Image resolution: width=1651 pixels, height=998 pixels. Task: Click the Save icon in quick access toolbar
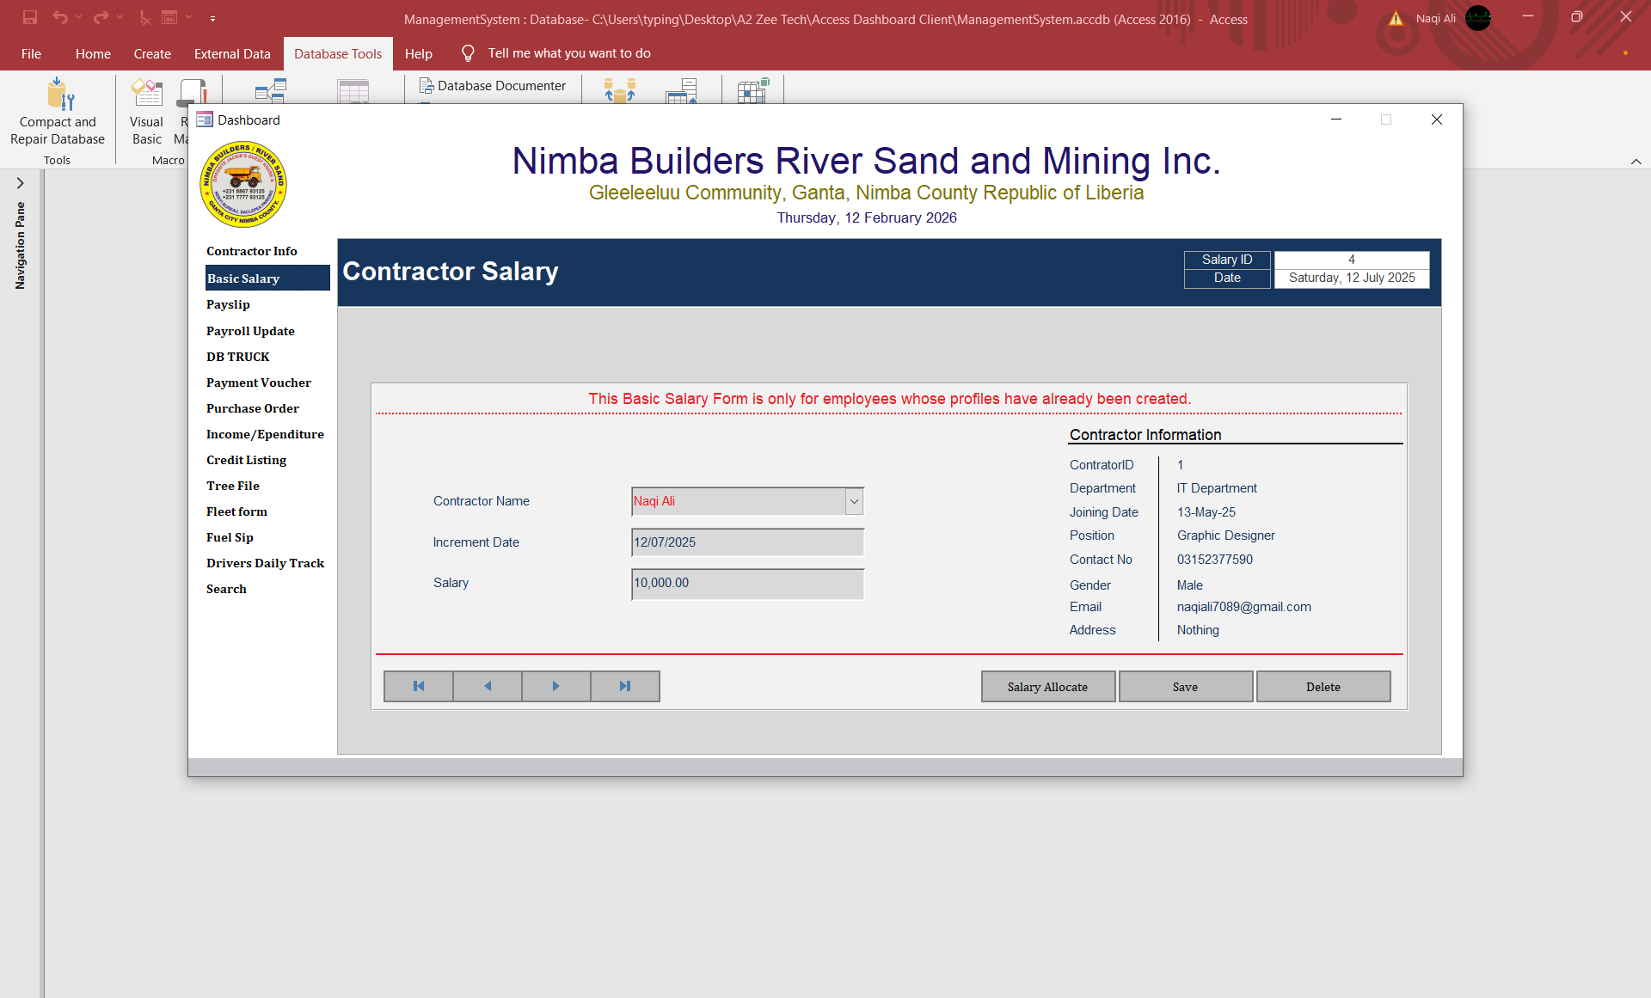(x=30, y=17)
